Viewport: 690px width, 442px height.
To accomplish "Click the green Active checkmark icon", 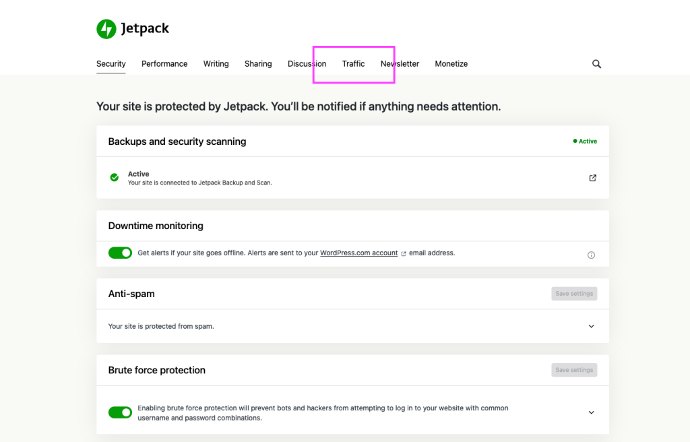I will [x=115, y=178].
